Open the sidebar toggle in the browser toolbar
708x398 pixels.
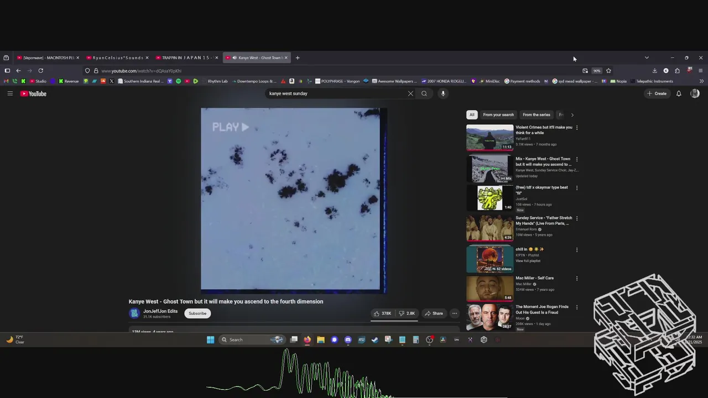(x=7, y=71)
